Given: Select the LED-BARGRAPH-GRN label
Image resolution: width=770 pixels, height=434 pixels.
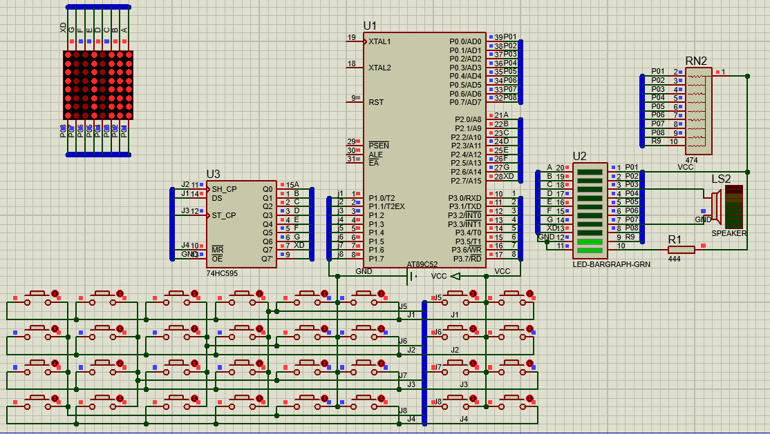Looking at the screenshot, I should (612, 264).
